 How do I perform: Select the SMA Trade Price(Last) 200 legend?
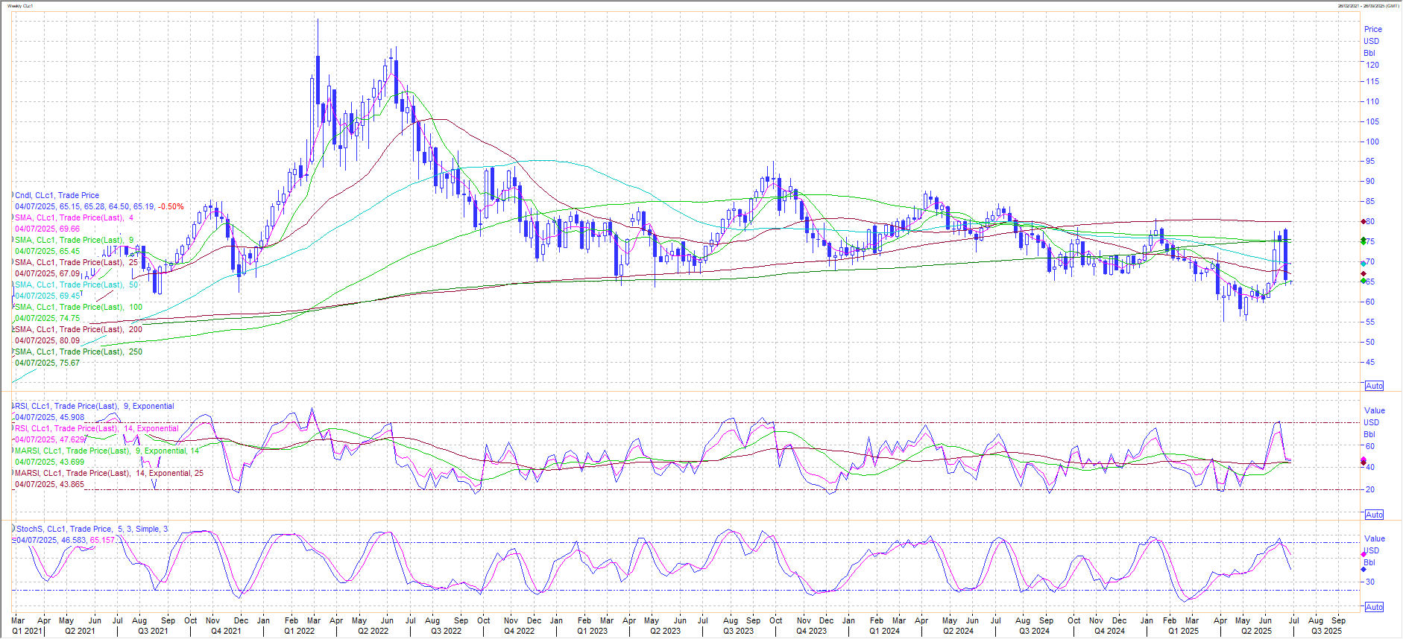(78, 329)
